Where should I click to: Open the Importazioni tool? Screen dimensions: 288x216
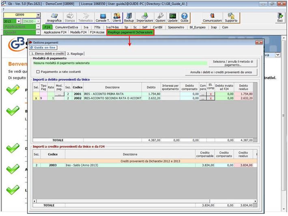pos(145,18)
